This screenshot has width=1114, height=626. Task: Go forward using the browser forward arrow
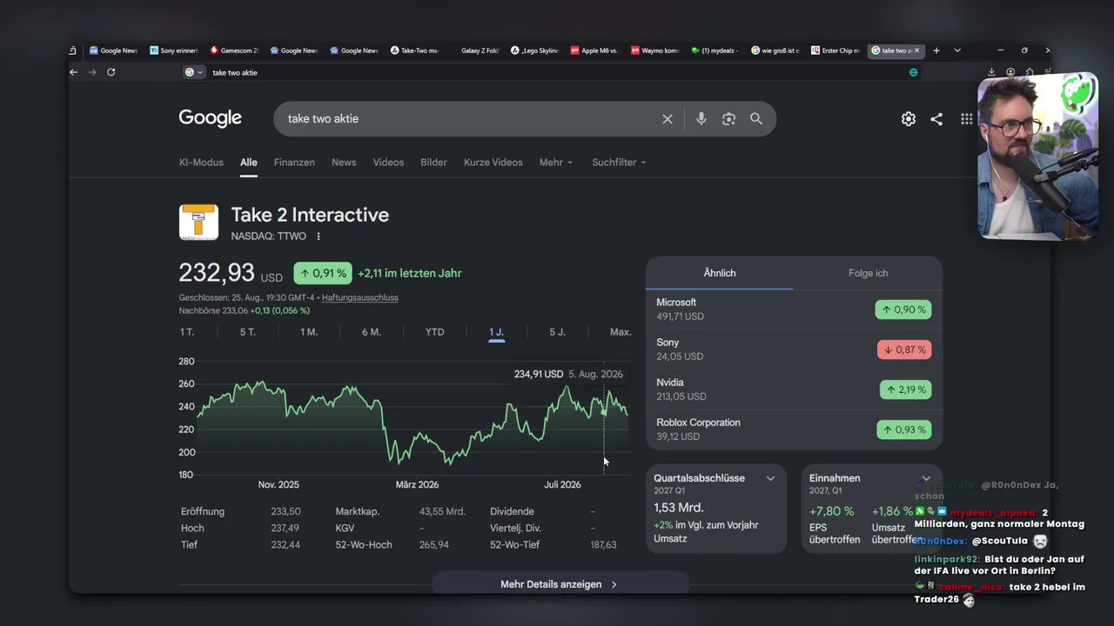click(92, 72)
